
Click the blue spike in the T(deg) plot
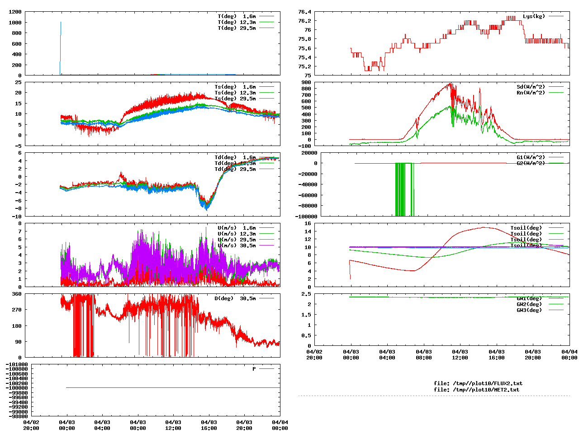pos(61,47)
